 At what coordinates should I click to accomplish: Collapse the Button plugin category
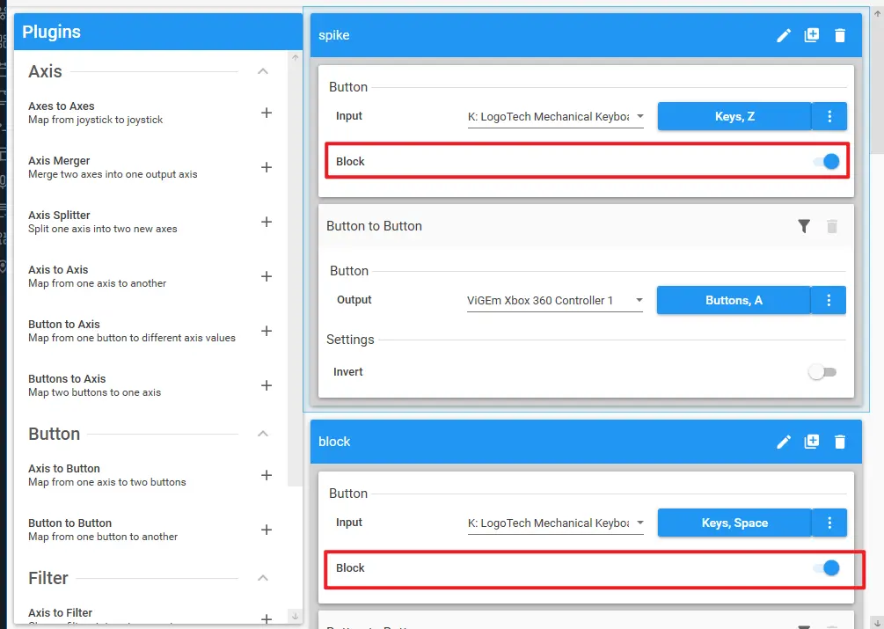click(262, 434)
